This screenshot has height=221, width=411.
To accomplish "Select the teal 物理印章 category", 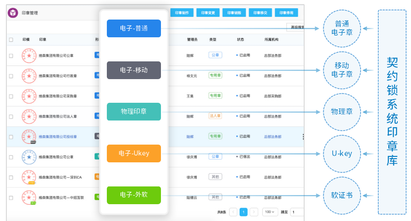I will [134, 111].
